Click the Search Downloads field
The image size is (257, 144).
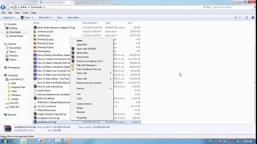(x=232, y=7)
